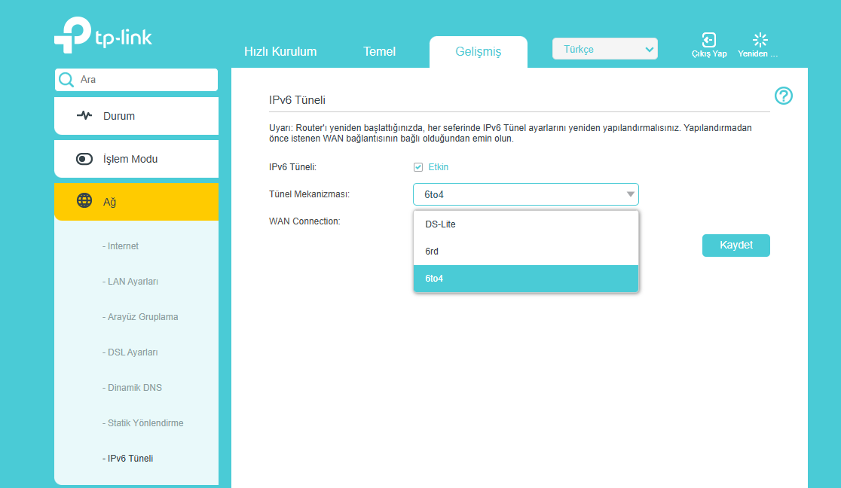
Task: Switch to the Gelişmiş tab
Action: [x=478, y=52]
